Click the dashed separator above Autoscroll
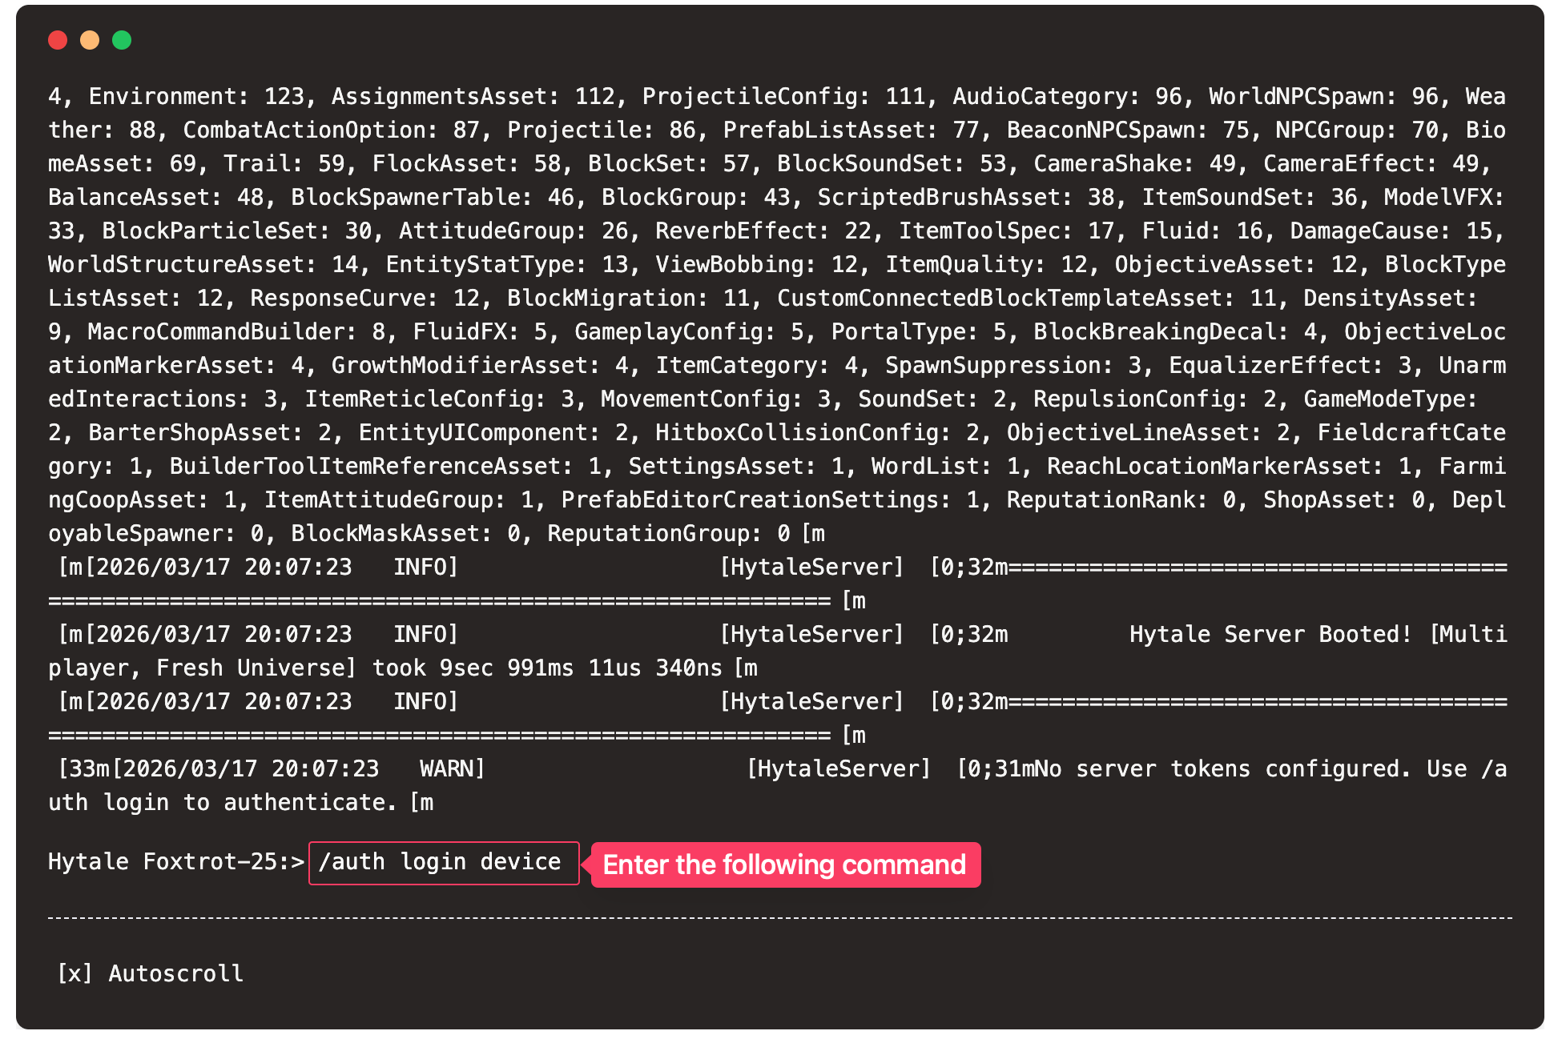This screenshot has height=1047, width=1562. (x=779, y=918)
